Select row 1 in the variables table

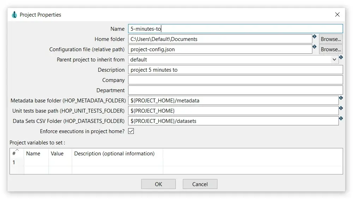[17, 162]
